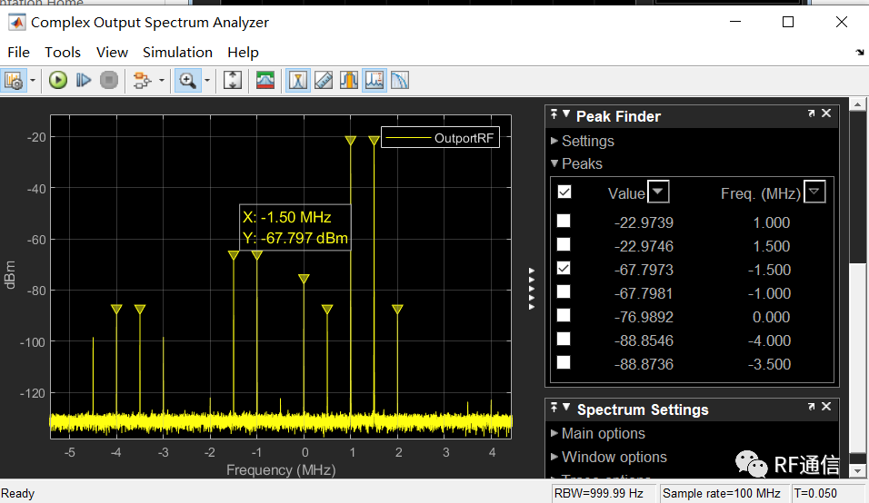This screenshot has width=869, height=503.
Task: Click the -22.9739 value cell
Action: [644, 223]
